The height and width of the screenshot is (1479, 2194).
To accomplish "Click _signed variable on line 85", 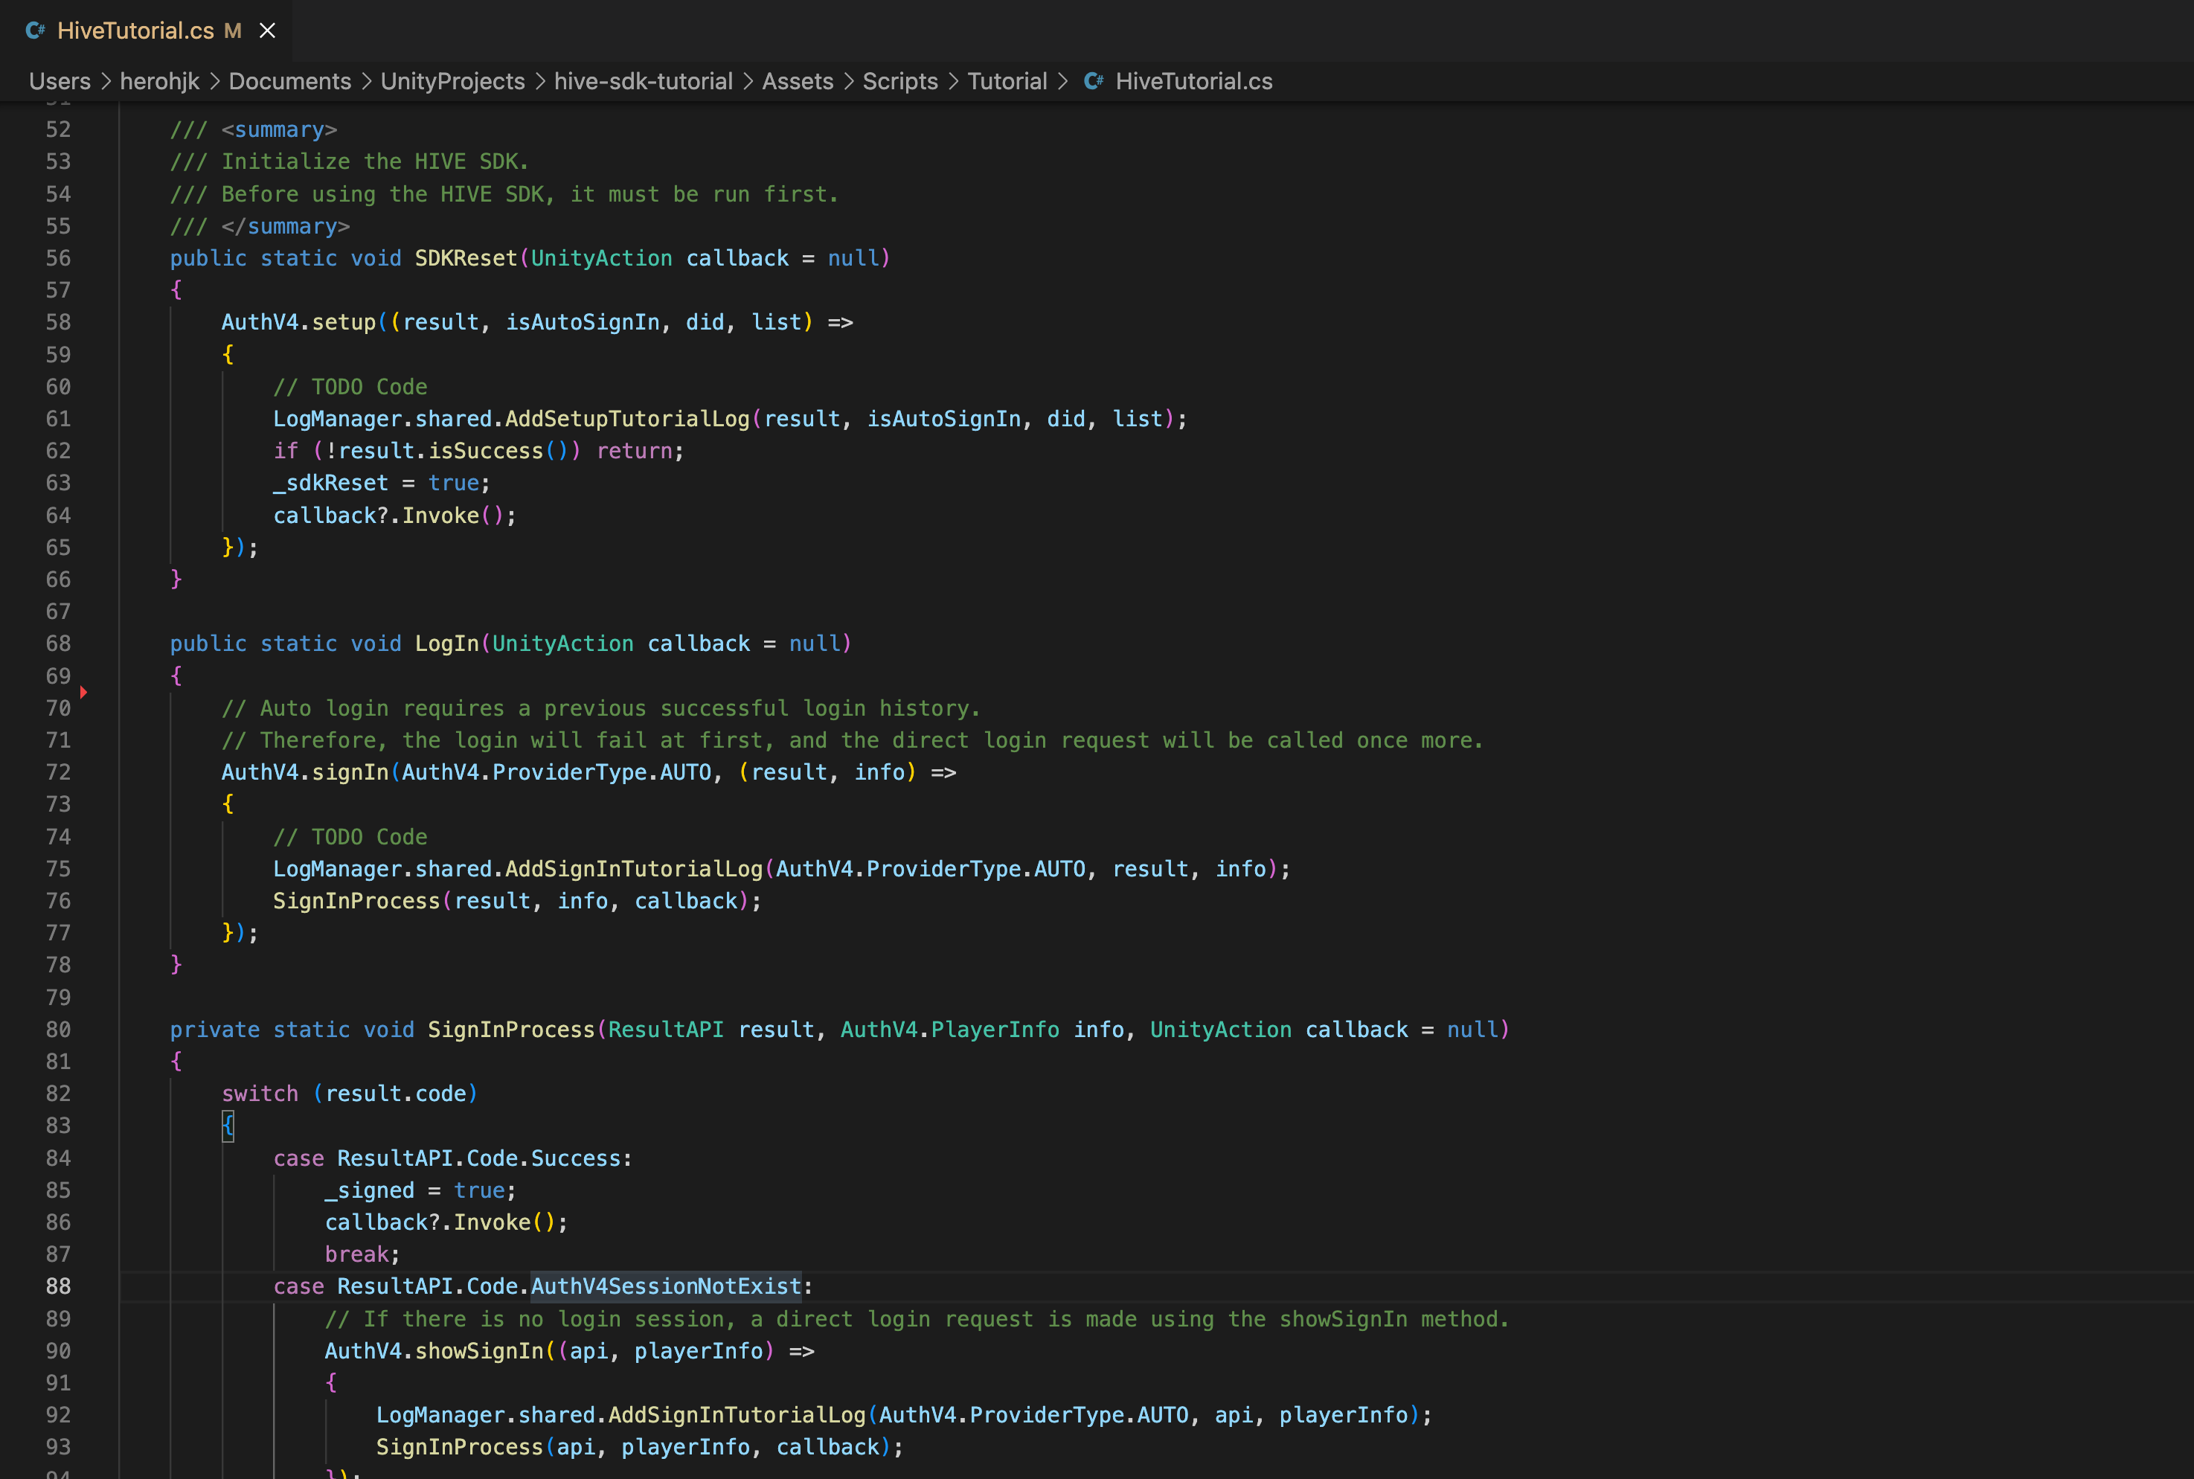I will 370,1190.
